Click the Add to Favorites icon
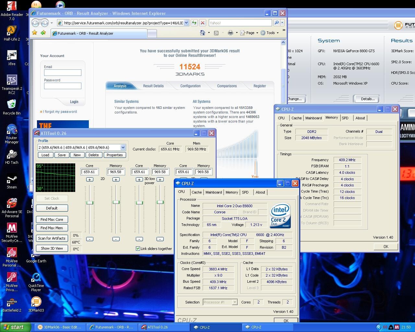415x332 pixels. (43, 33)
